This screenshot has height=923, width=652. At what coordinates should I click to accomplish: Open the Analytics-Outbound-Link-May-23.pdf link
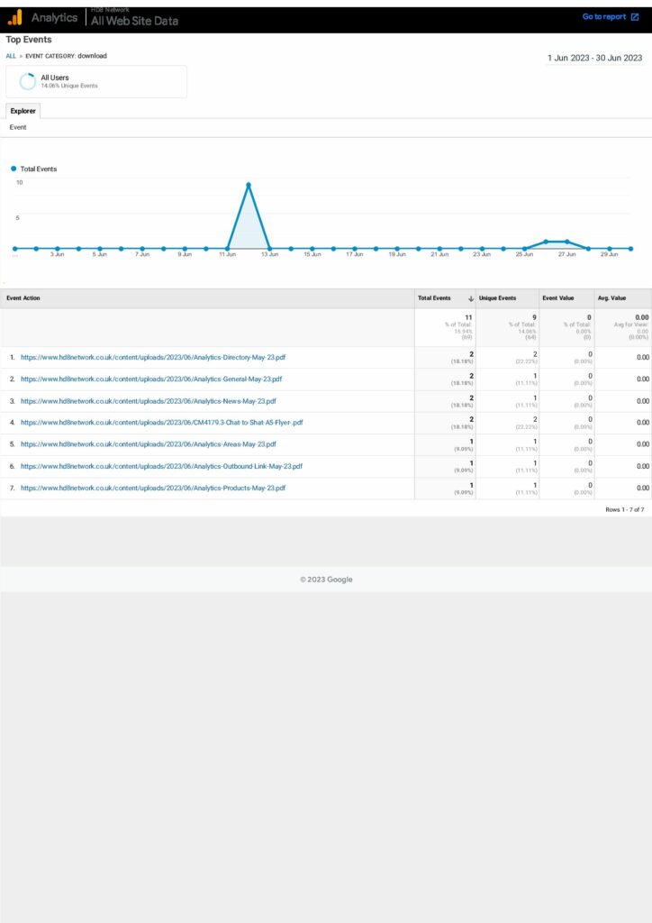tap(161, 466)
